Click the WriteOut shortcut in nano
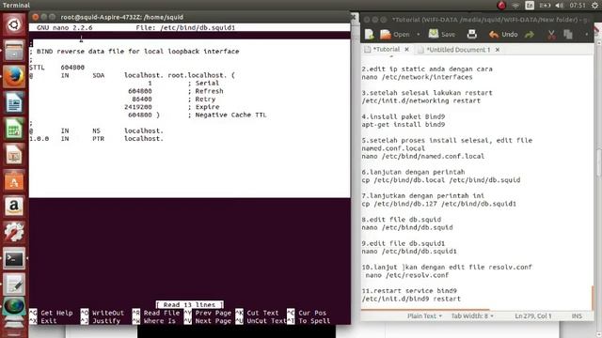 pyautogui.click(x=103, y=313)
